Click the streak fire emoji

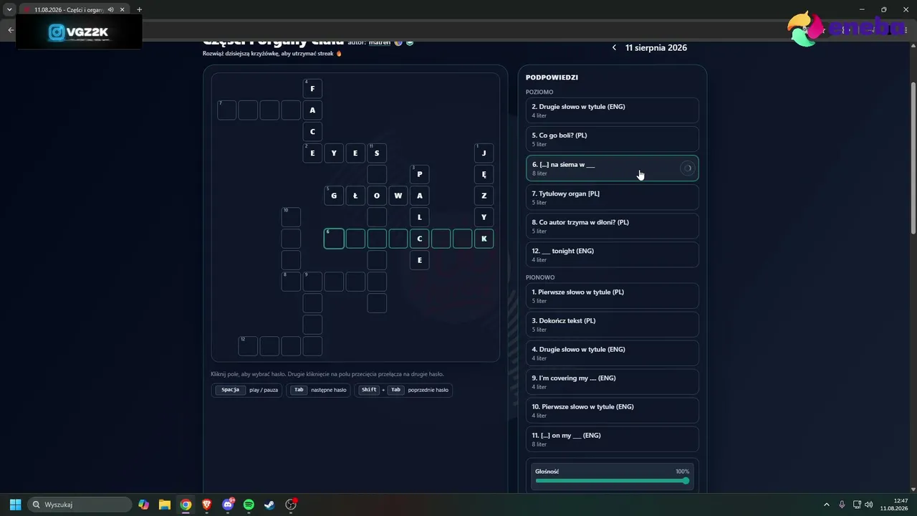(x=339, y=54)
